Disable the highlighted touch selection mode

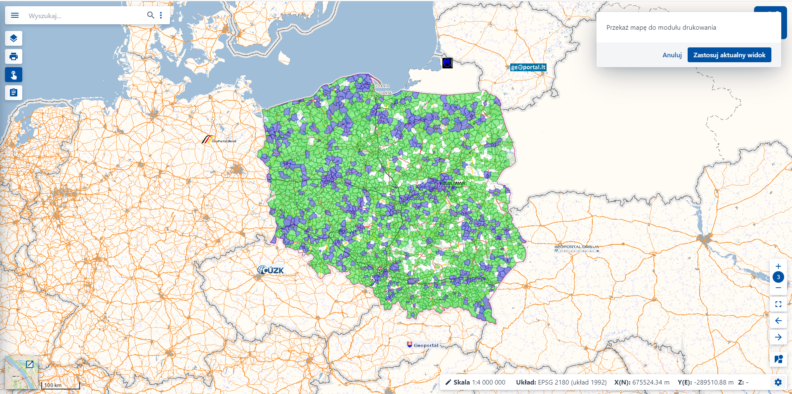(x=14, y=75)
